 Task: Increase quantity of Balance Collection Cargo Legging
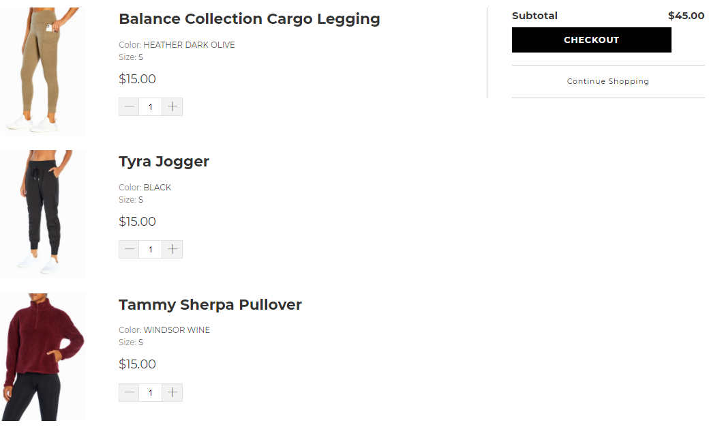tap(172, 107)
